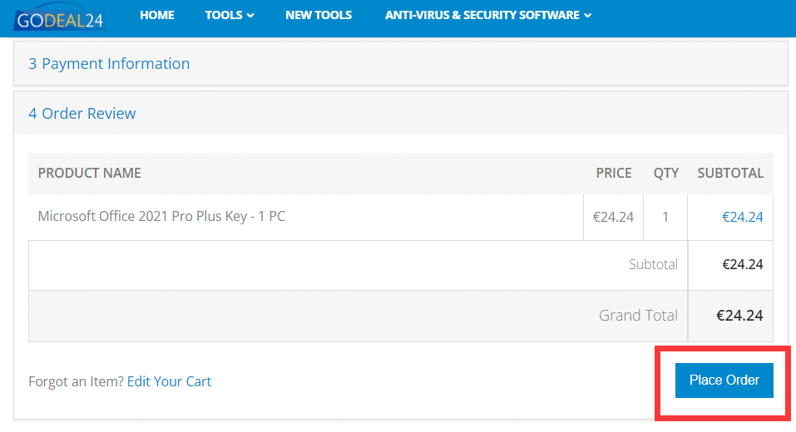Expand the TOOLS dropdown menu

tap(230, 15)
